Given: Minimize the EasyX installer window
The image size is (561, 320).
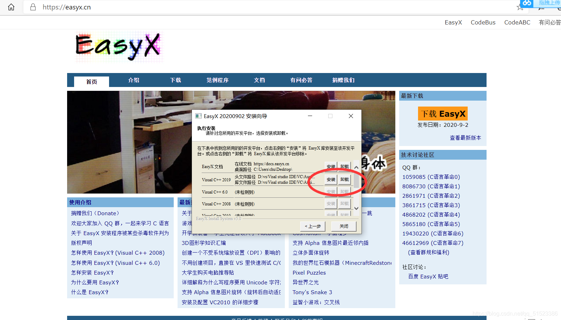Looking at the screenshot, I should 310,116.
